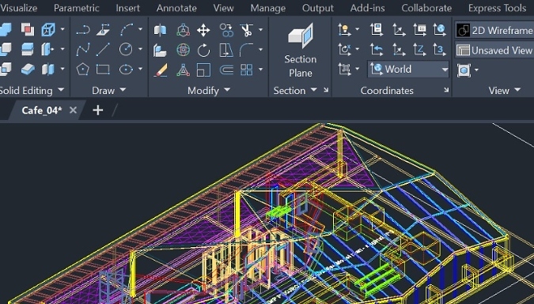
Task: Open the Collaborate ribbon tab
Action: click(x=426, y=8)
